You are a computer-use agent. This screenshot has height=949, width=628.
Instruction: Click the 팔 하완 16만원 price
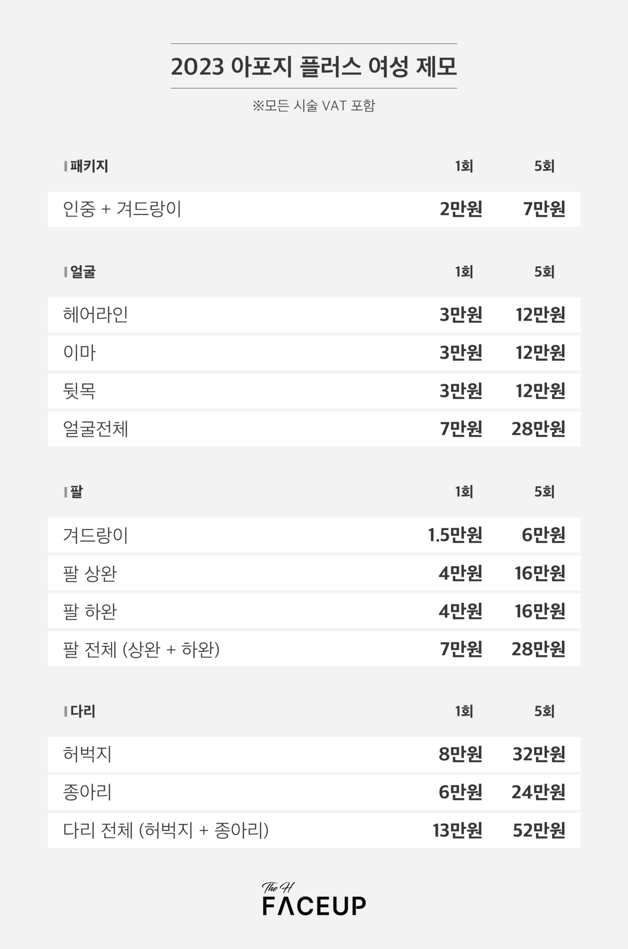click(x=540, y=611)
